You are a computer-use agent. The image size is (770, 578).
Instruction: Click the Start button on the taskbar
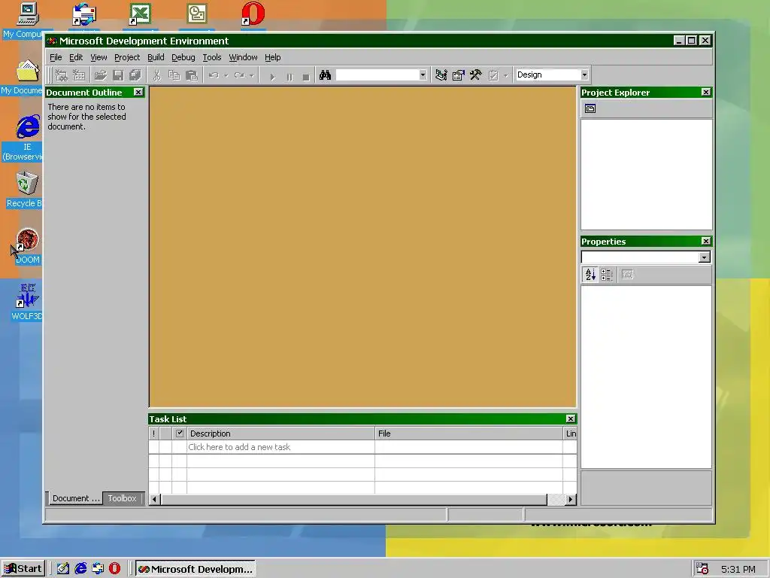tap(23, 569)
